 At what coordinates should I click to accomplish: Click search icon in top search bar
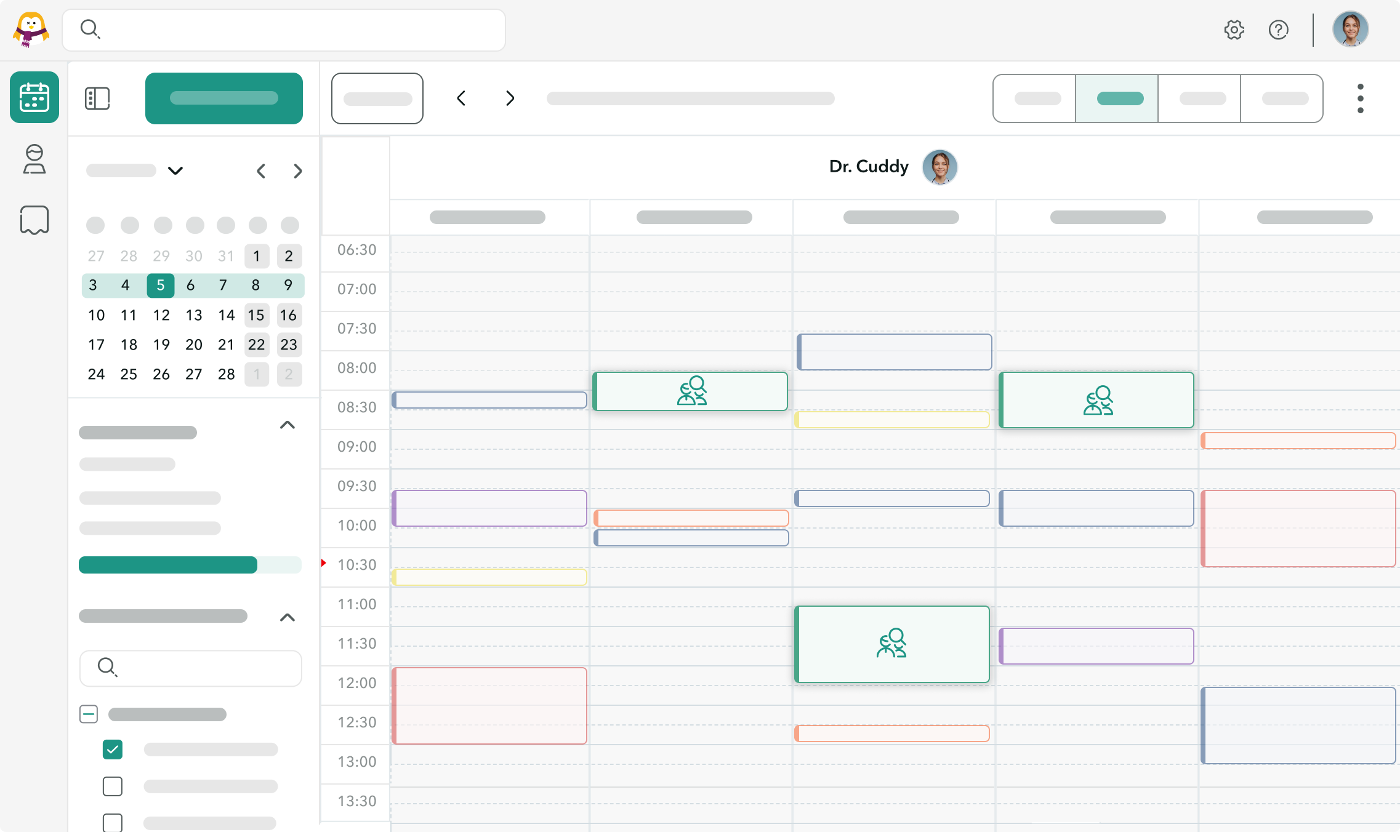(91, 29)
